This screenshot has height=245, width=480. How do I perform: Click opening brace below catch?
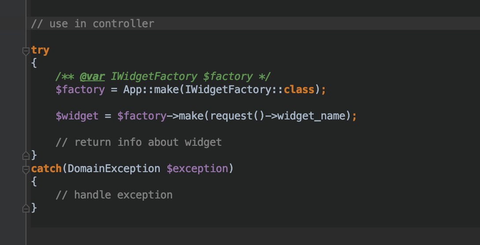coord(34,181)
